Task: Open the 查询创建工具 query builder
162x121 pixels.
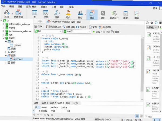Action: [x=53, y=27]
